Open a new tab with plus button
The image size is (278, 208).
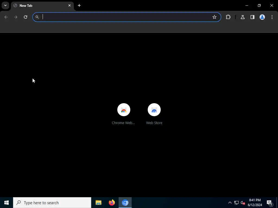point(79,5)
